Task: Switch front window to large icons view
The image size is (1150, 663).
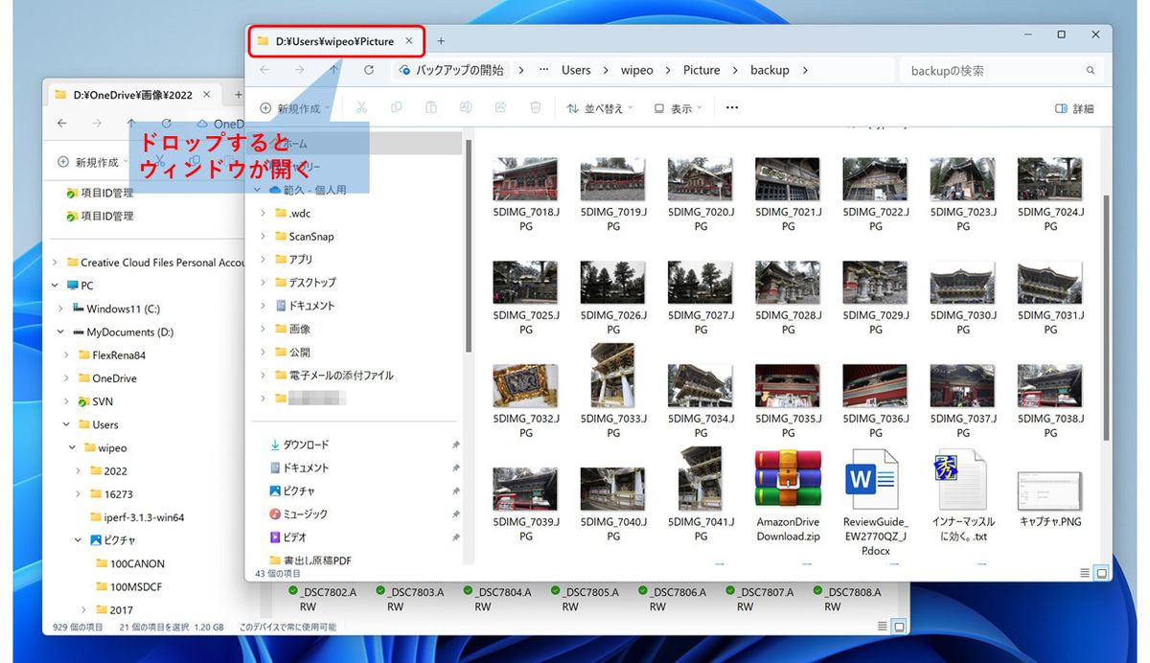Action: coord(1101,573)
